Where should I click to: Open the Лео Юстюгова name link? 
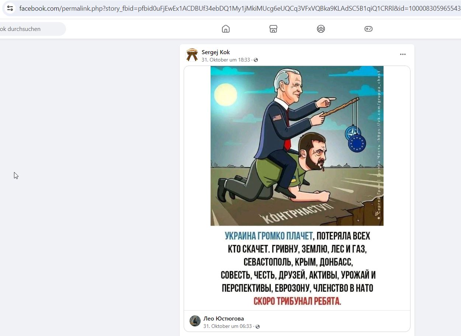[223, 318]
